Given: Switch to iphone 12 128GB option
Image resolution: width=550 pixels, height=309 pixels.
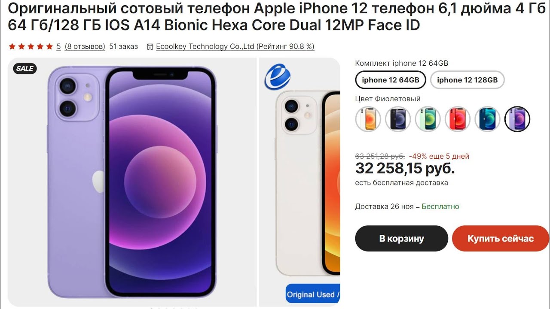Looking at the screenshot, I should coord(467,80).
